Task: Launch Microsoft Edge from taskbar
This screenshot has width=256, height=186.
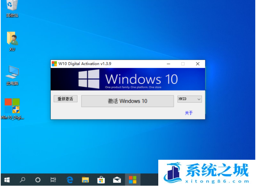Action: pyautogui.click(x=70, y=180)
